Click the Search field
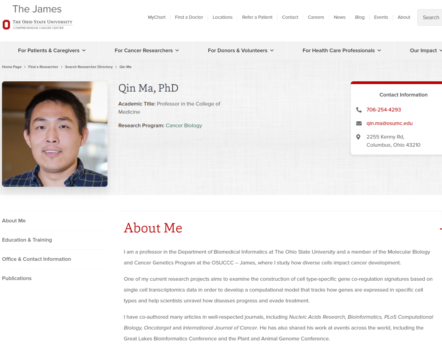 (430, 18)
